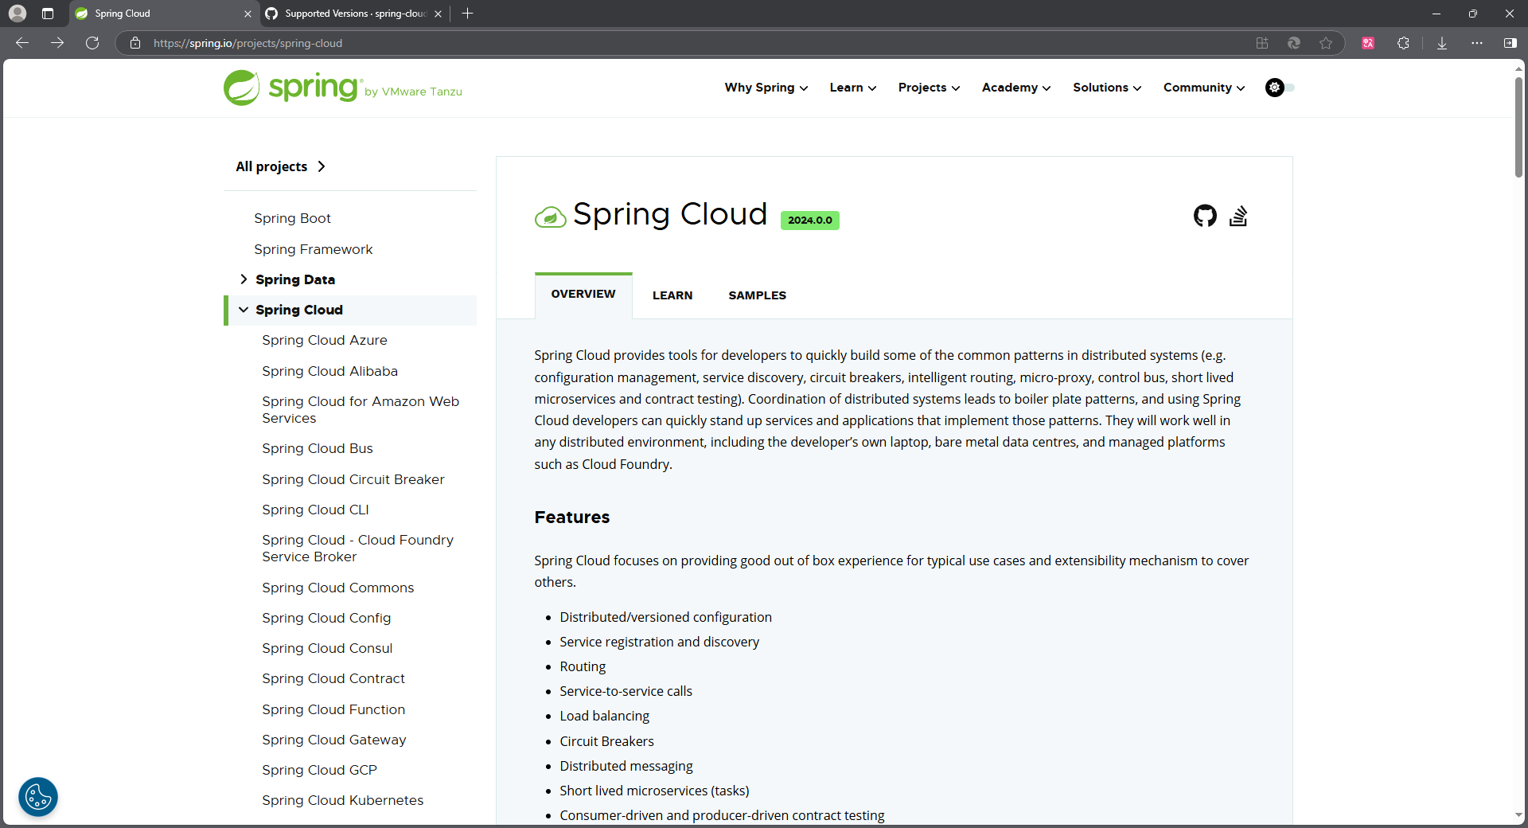Collapse the Spring Cloud tree item

click(244, 310)
